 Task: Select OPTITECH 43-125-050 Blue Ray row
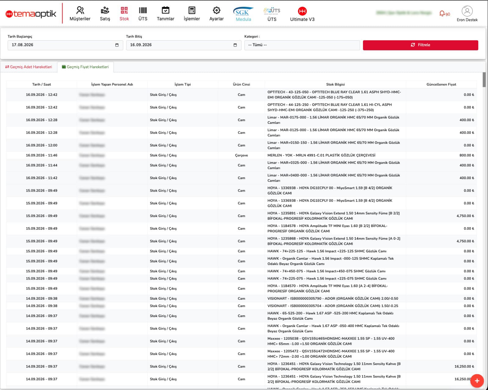coord(241,95)
